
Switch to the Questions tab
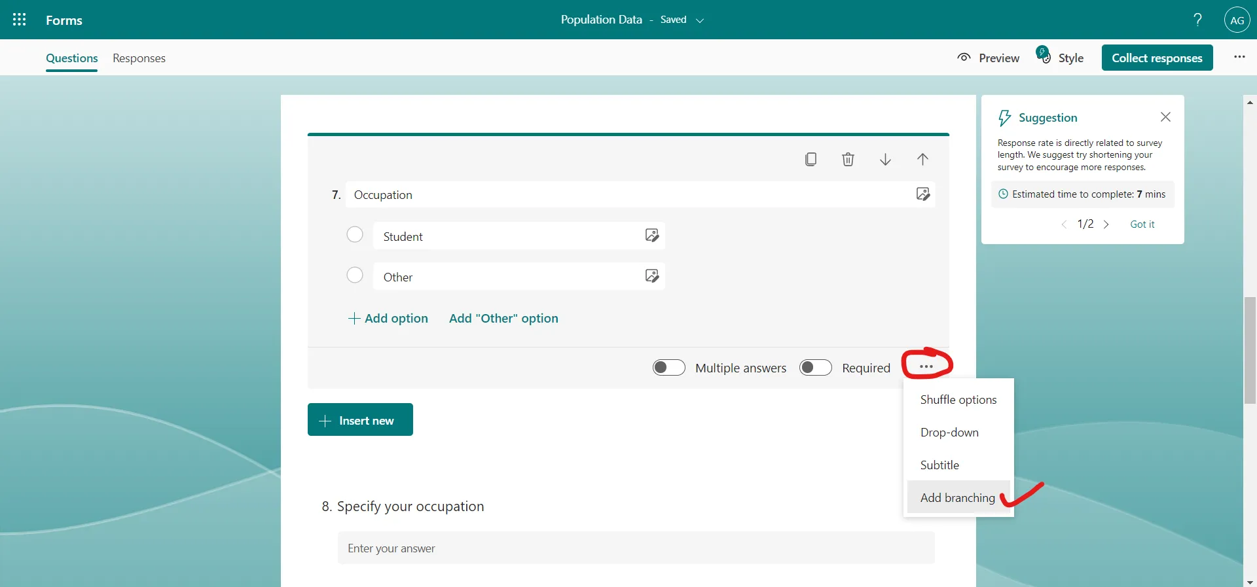point(72,58)
